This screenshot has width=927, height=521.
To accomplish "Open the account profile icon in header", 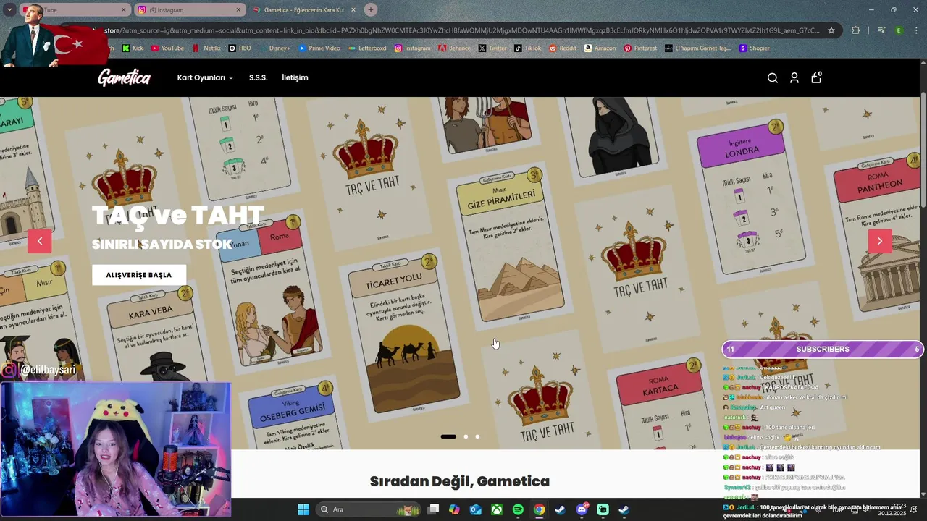I will pyautogui.click(x=794, y=78).
